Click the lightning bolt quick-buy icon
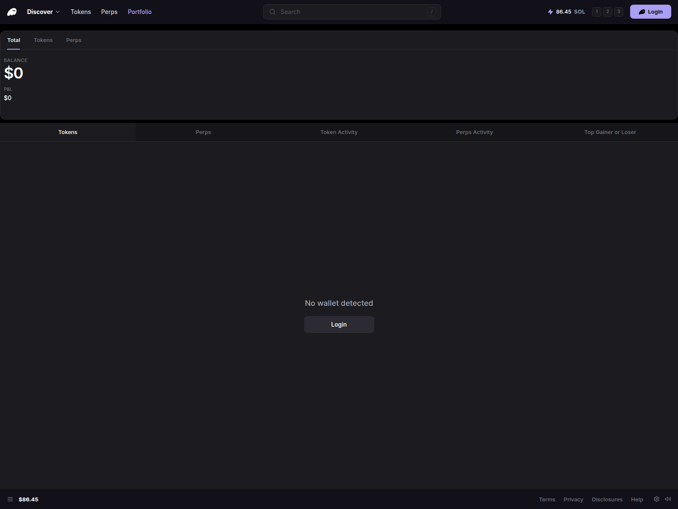Image resolution: width=678 pixels, height=509 pixels. coord(550,12)
